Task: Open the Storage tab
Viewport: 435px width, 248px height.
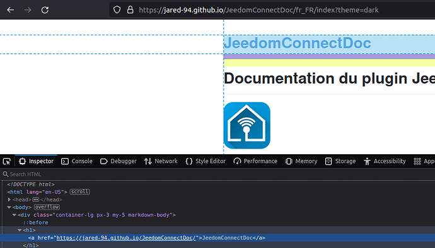Action: tap(340, 161)
